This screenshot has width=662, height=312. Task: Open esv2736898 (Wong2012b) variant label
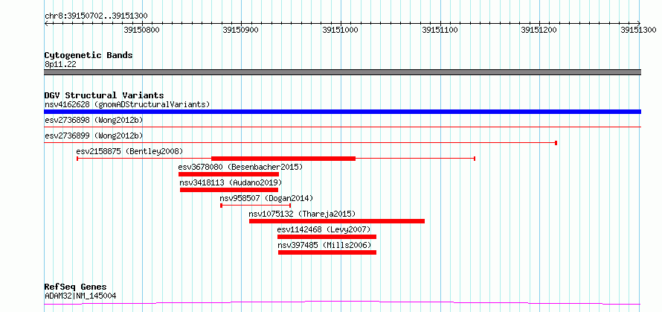[x=94, y=120]
